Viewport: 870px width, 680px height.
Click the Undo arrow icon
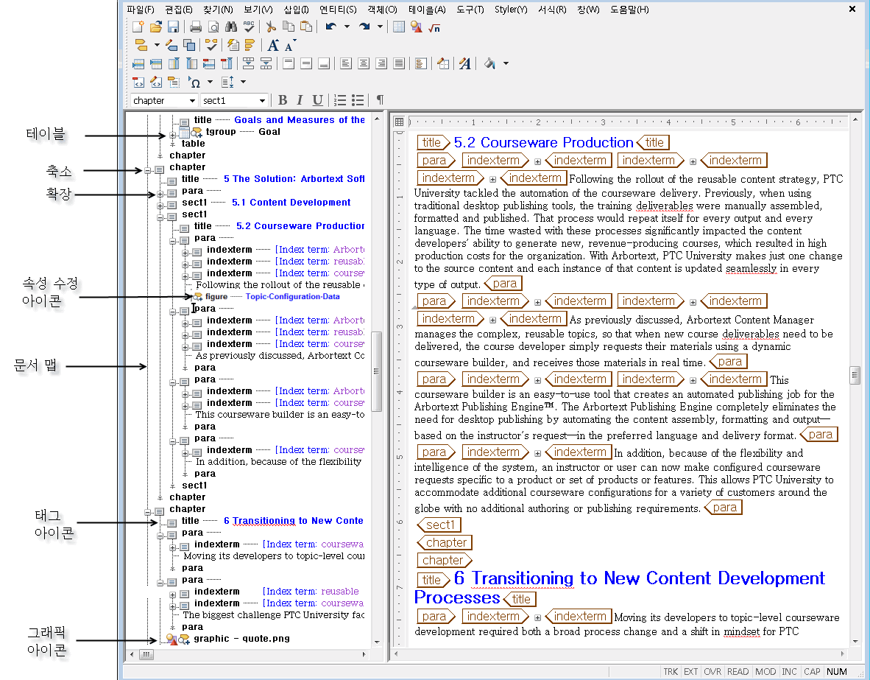[331, 27]
